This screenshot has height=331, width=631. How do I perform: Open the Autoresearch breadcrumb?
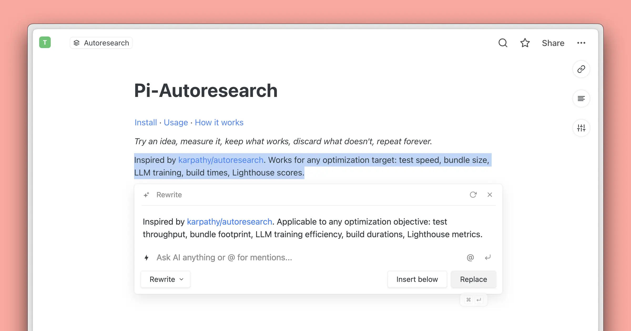click(101, 43)
